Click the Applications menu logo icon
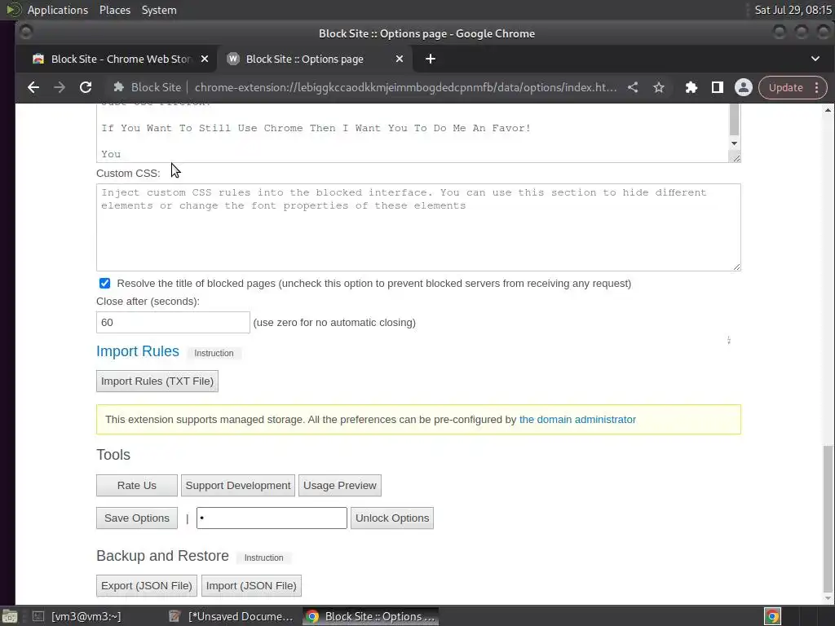Screen dimensions: 835x626 click(x=13, y=10)
